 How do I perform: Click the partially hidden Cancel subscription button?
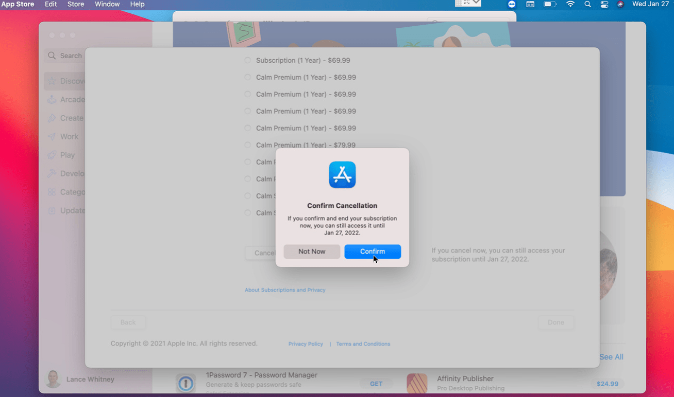261,252
